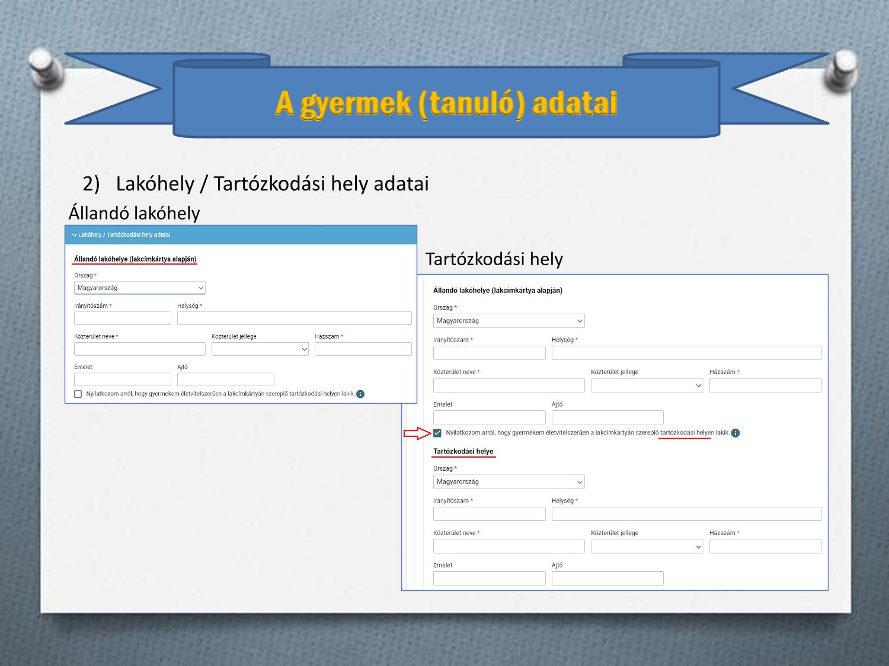Click Irányítószám field under right form's Állandó lakóhelye
Viewport: 889px width, 666px height.
pos(490,353)
